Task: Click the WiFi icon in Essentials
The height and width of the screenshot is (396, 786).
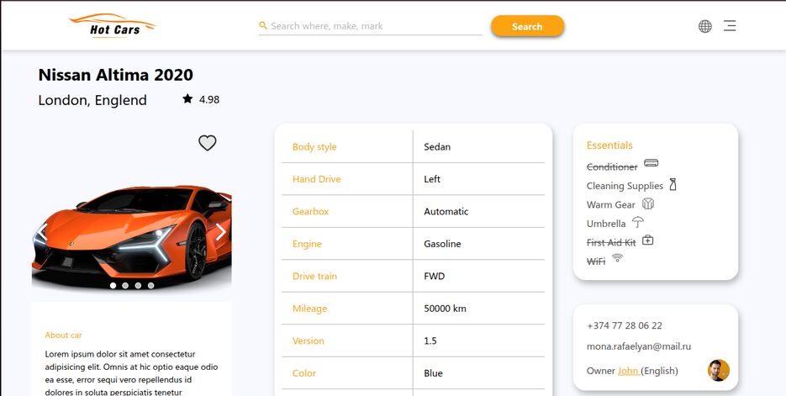Action: coord(617,258)
